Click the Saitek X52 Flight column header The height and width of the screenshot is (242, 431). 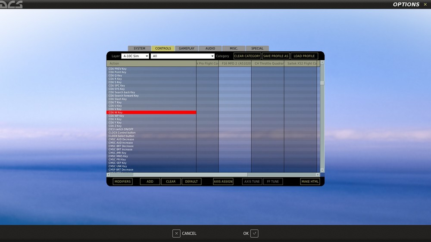click(x=301, y=63)
